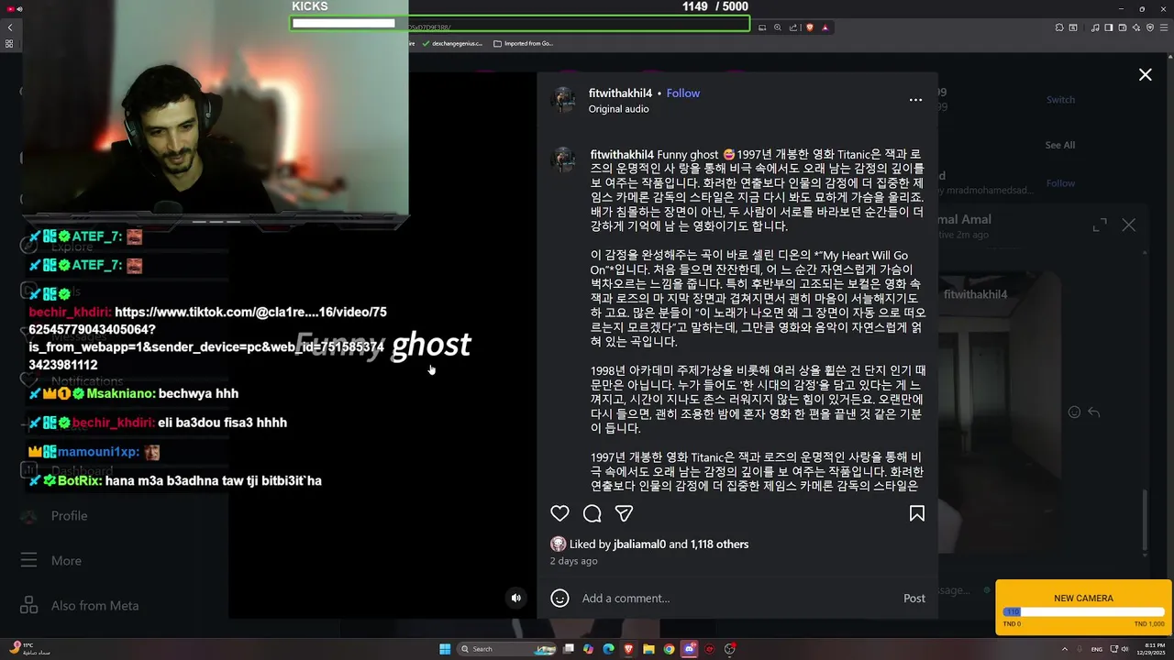Open Brave VPN shield icon
The image size is (1174, 660).
[x=1150, y=27]
